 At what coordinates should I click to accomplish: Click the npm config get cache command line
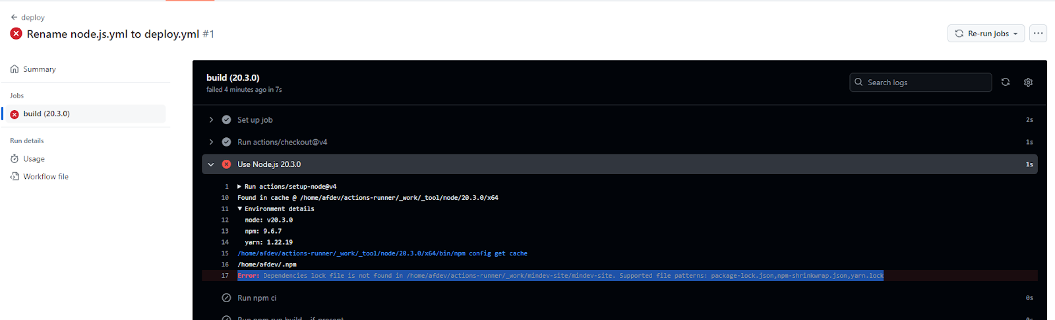382,253
